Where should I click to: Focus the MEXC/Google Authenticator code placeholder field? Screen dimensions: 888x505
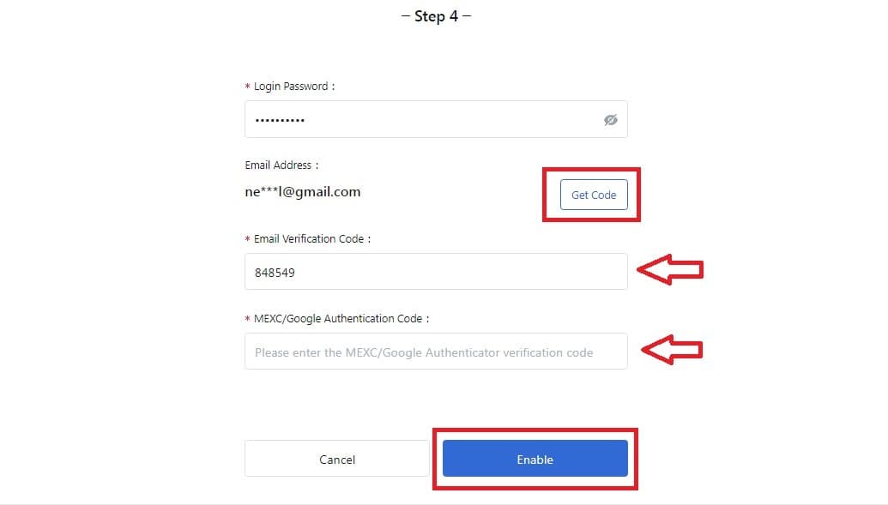436,351
